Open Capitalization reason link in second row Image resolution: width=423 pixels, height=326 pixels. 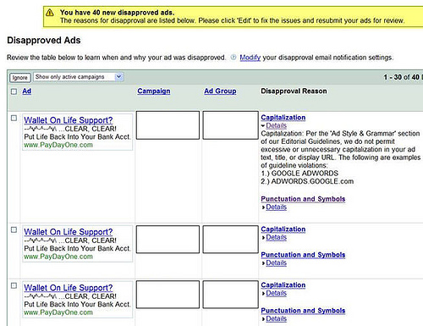283,229
